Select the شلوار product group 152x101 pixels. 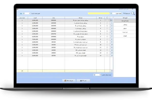point(125,29)
